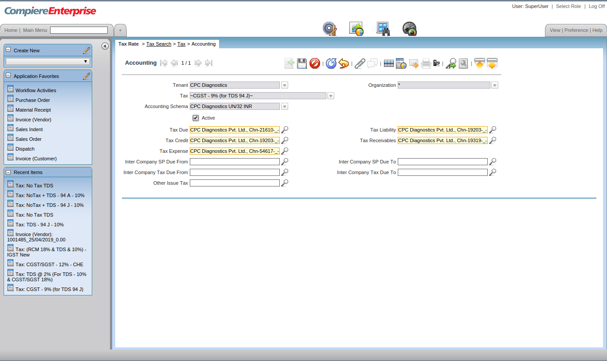Collapse the Create New panel

pos(8,50)
